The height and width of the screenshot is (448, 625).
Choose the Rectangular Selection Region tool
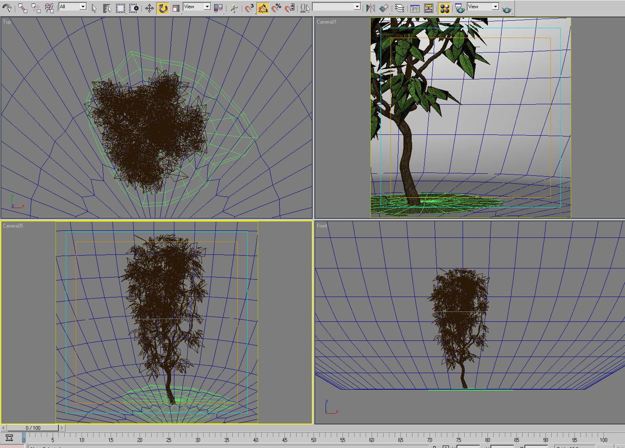click(x=120, y=8)
